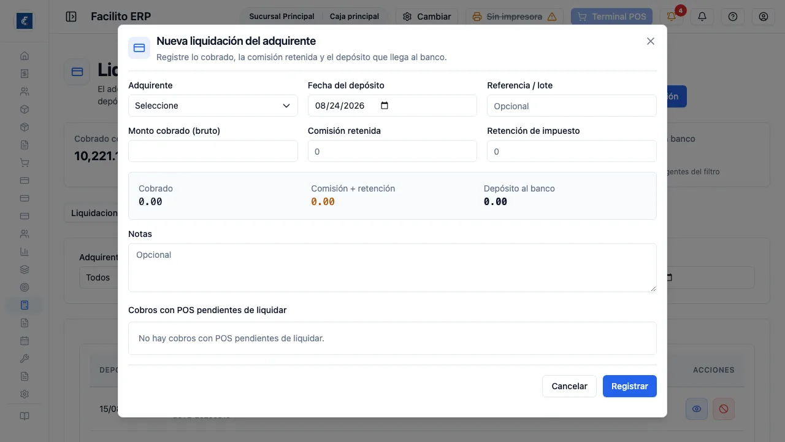Image resolution: width=785 pixels, height=442 pixels.
Task: Focus the Referencia / lote field
Action: coord(572,106)
